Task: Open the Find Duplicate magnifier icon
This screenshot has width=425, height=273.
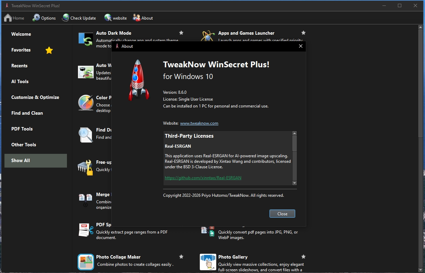Action: (x=86, y=135)
